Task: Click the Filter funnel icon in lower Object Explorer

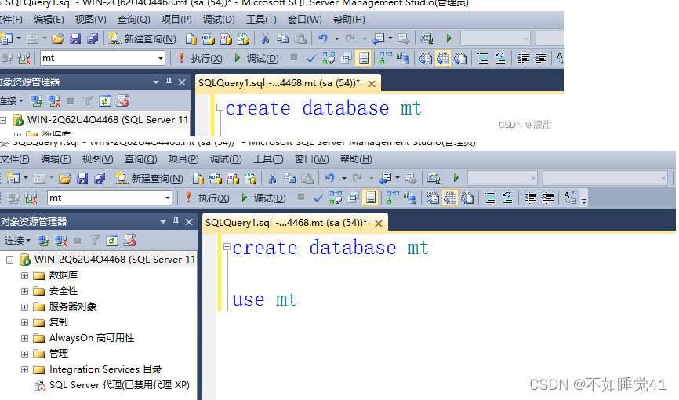Action: point(95,241)
